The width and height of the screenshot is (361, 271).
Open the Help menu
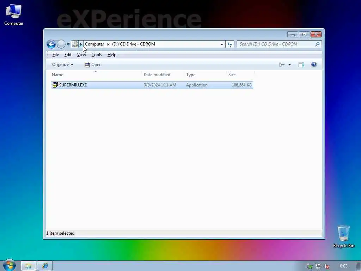click(112, 55)
